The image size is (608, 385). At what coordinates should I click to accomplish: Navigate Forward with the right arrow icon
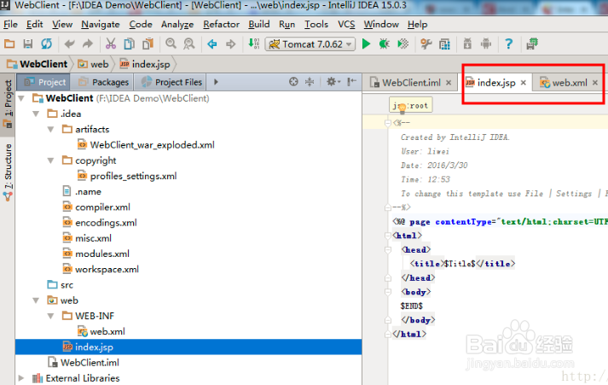point(231,44)
